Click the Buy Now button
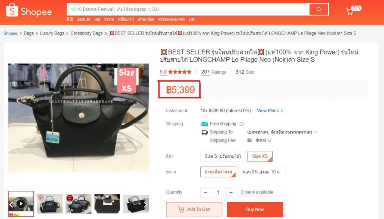 [255, 210]
